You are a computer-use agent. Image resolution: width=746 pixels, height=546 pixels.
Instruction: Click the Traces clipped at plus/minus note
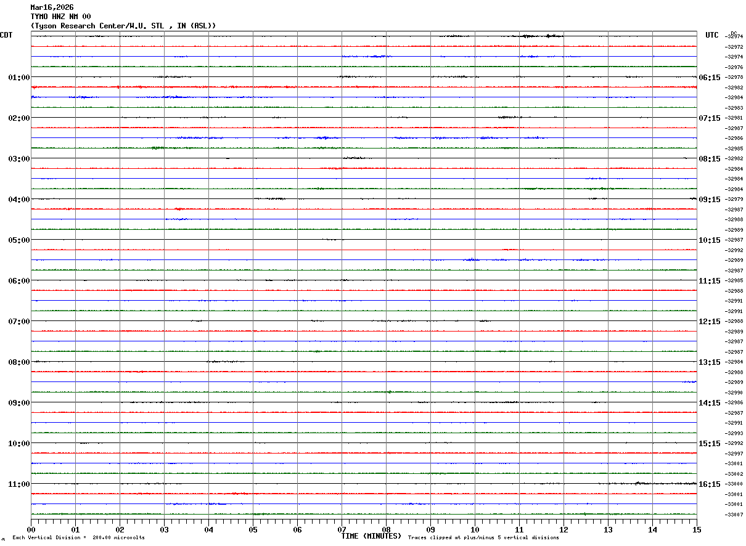pos(483,538)
